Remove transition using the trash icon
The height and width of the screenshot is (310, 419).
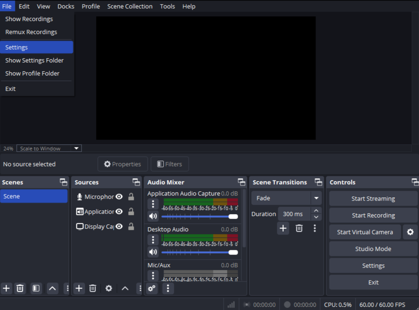(299, 228)
